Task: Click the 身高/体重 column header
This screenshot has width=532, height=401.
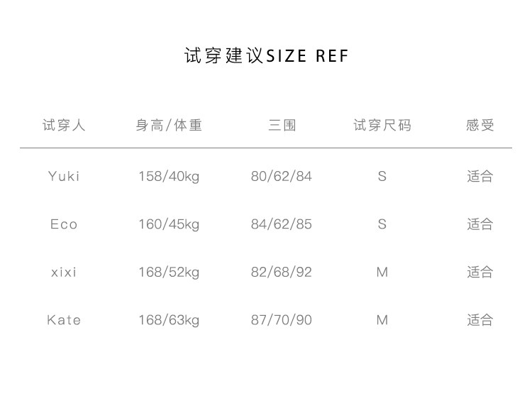Action: (x=169, y=126)
